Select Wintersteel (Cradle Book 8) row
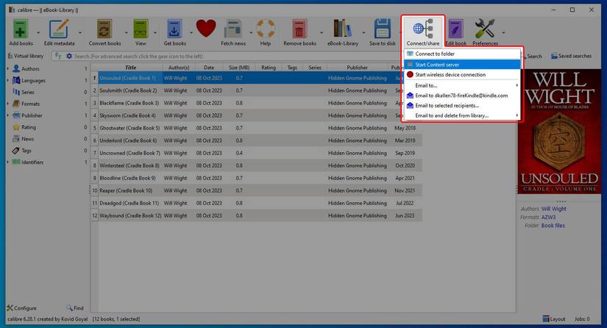Screen dimensions: 607x328 [x=257, y=165]
